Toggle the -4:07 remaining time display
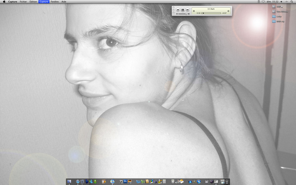Screen dimensions: 296x185 point(224,13)
